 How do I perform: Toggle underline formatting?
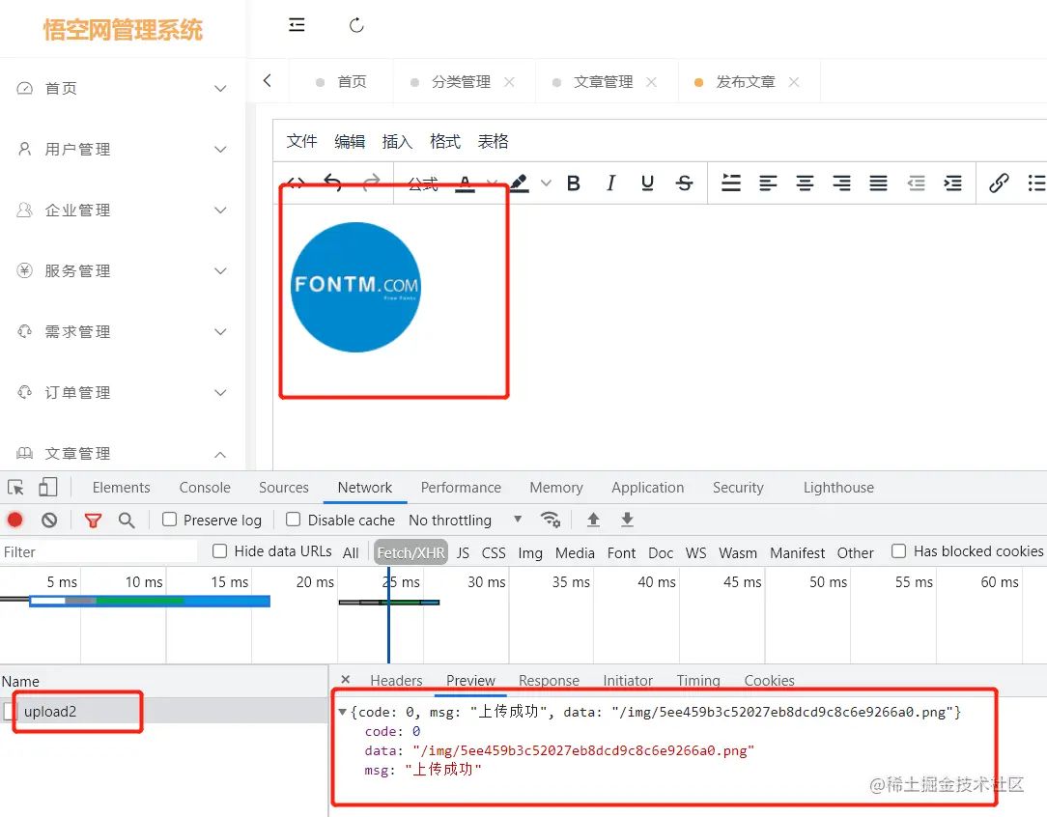coord(647,183)
